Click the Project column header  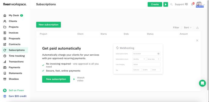(44, 34)
